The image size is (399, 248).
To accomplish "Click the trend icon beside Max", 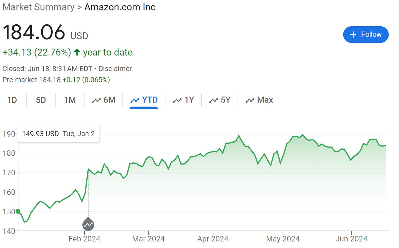I will (x=250, y=100).
